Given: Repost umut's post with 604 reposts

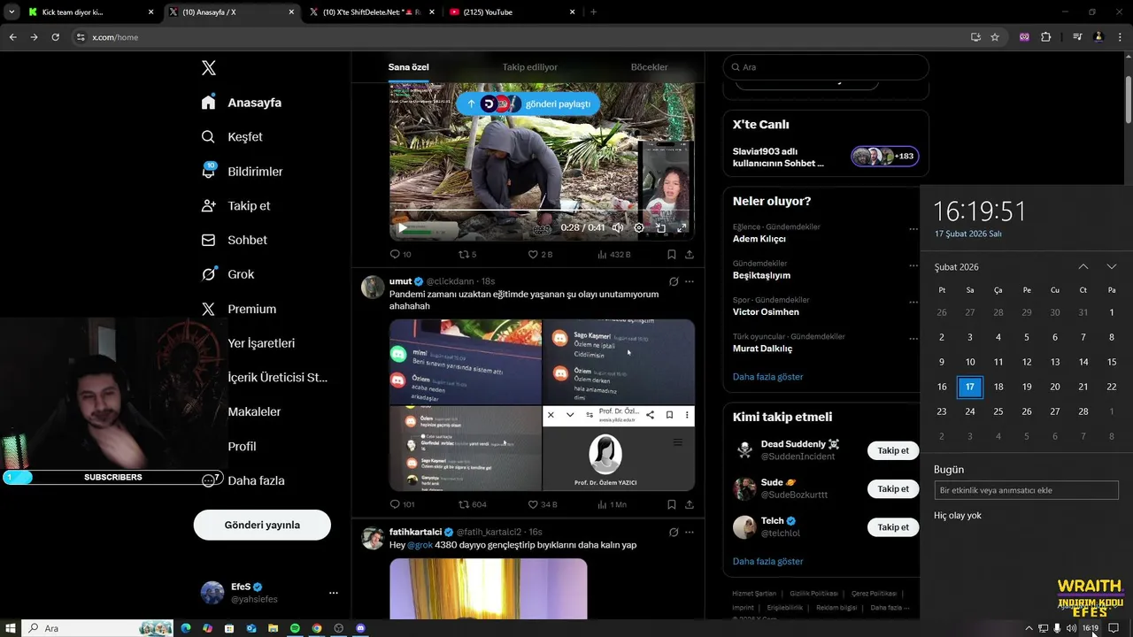Looking at the screenshot, I should click(472, 504).
